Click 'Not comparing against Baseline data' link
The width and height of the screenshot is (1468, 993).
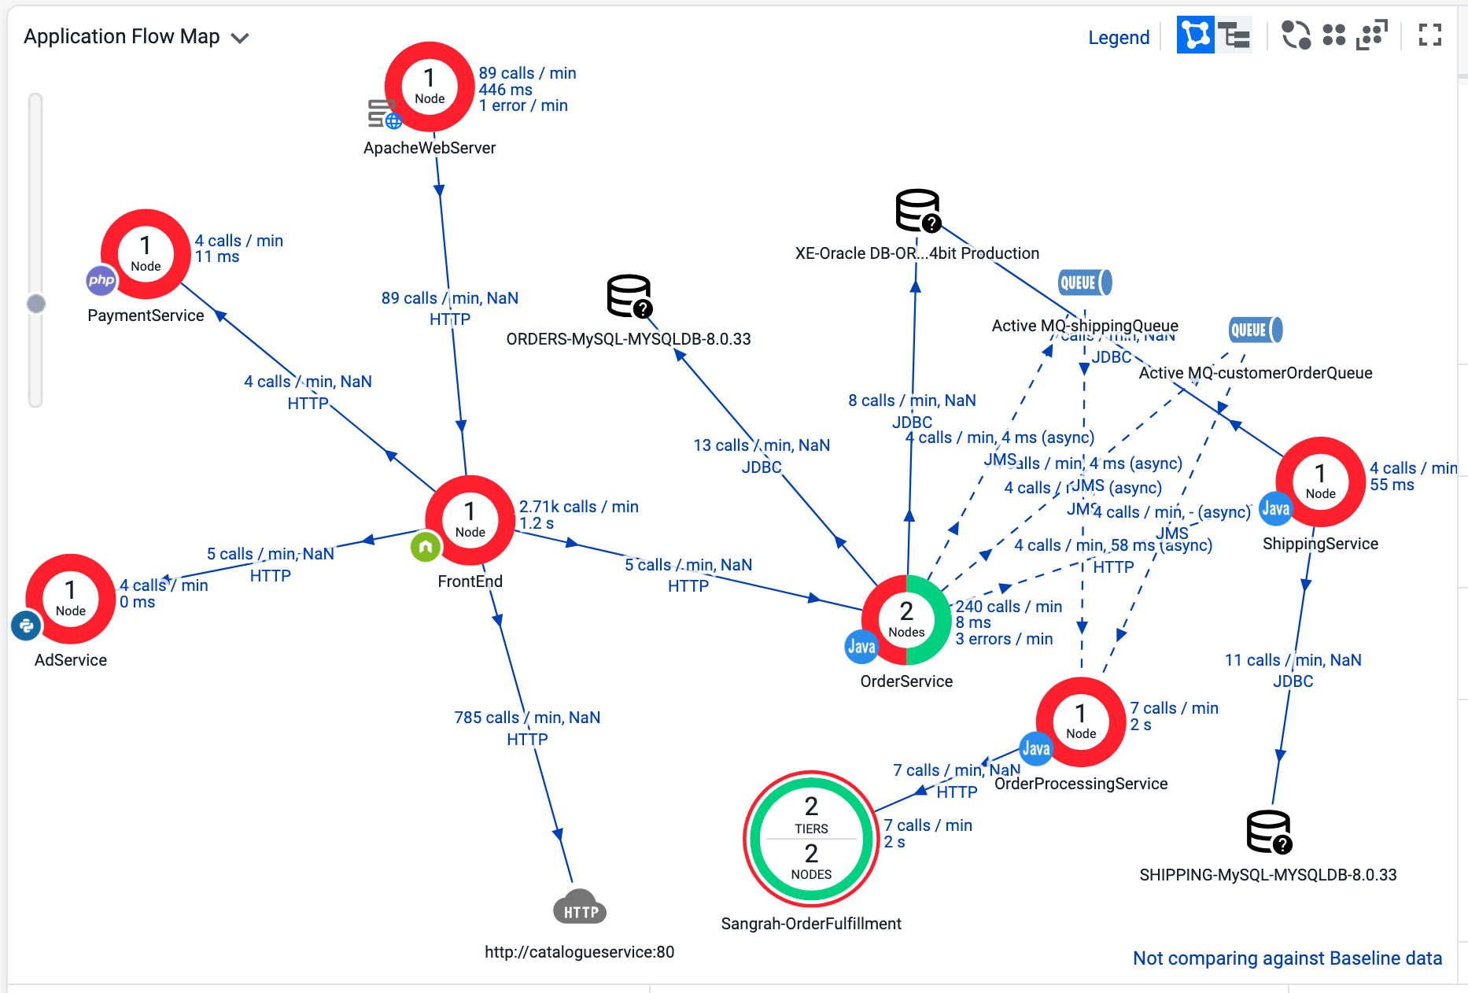tap(1287, 958)
